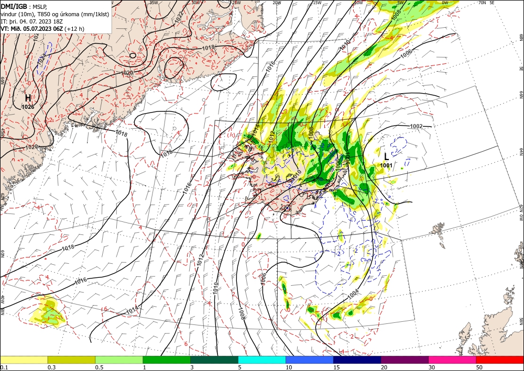Screen dimensions: 524x371
Task: Click the '0.1' legend value
Action: [x=4, y=367]
